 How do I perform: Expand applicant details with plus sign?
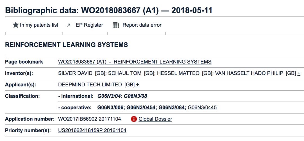137,85
